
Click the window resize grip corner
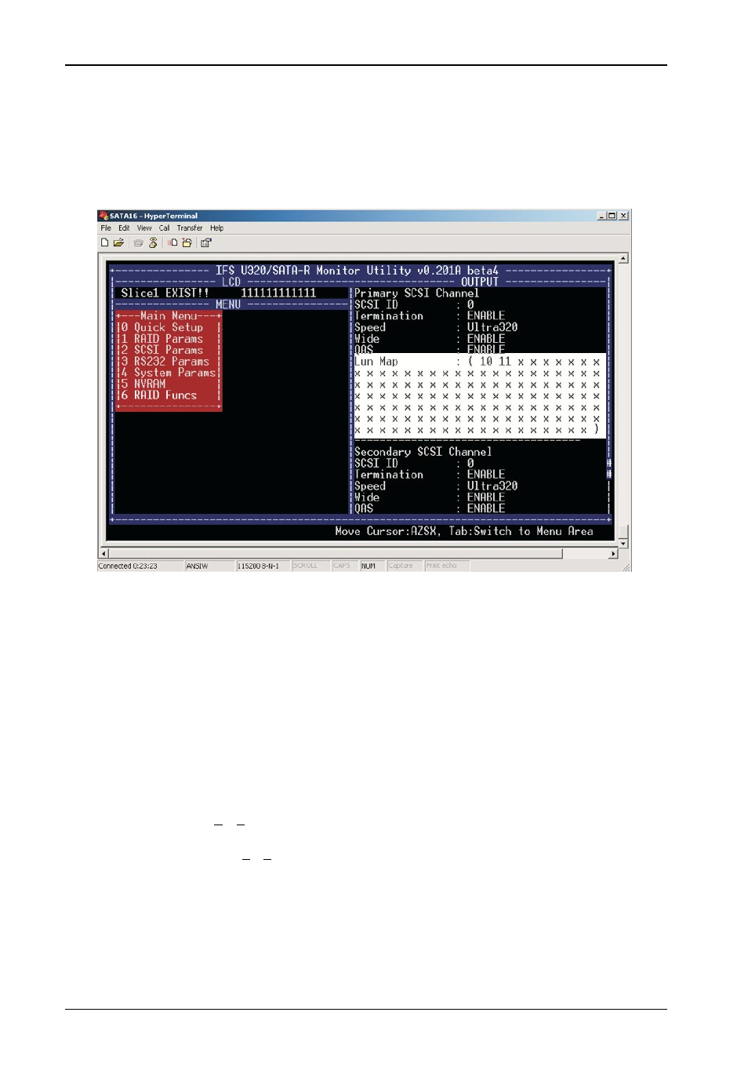click(626, 566)
